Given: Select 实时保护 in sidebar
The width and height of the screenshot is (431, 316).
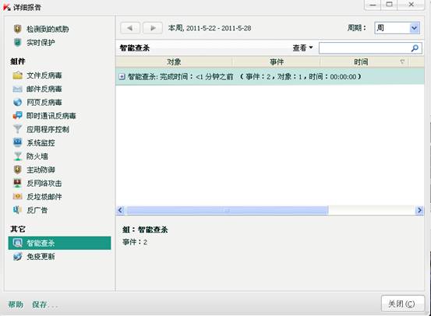Looking at the screenshot, I should 41,43.
